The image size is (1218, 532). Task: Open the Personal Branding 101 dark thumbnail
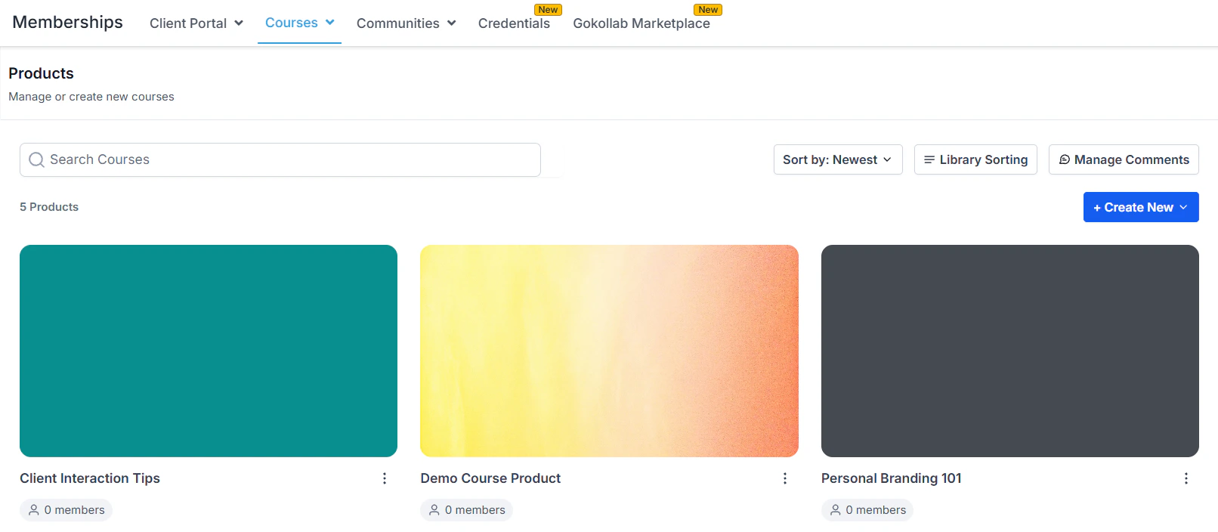1010,351
